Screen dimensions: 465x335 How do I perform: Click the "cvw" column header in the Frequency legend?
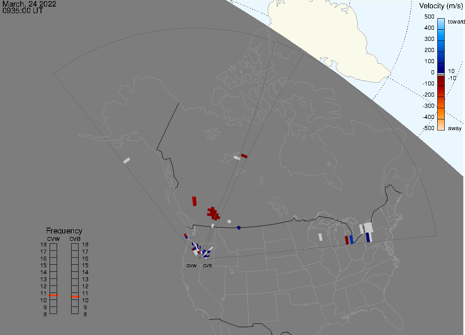(53, 238)
